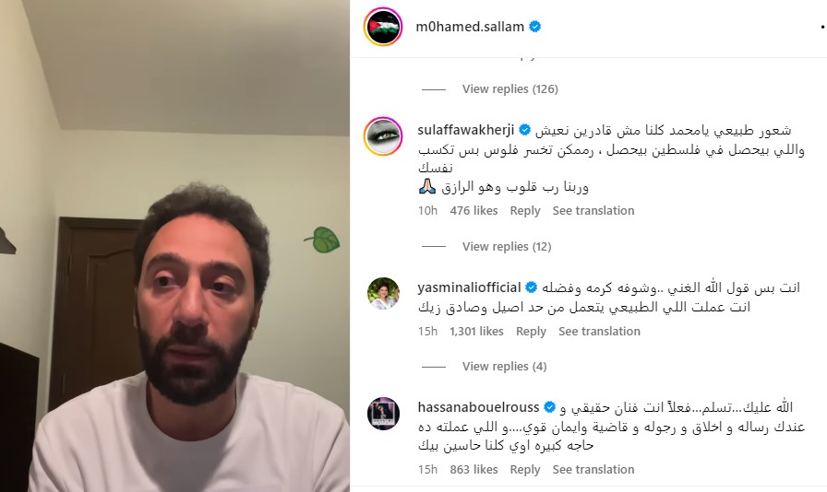Reply to sulaffawakherji's comment
827x492 pixels.
(x=525, y=211)
